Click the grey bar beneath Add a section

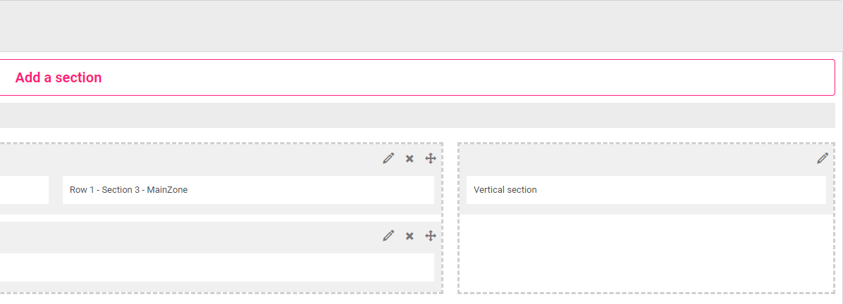pyautogui.click(x=417, y=115)
